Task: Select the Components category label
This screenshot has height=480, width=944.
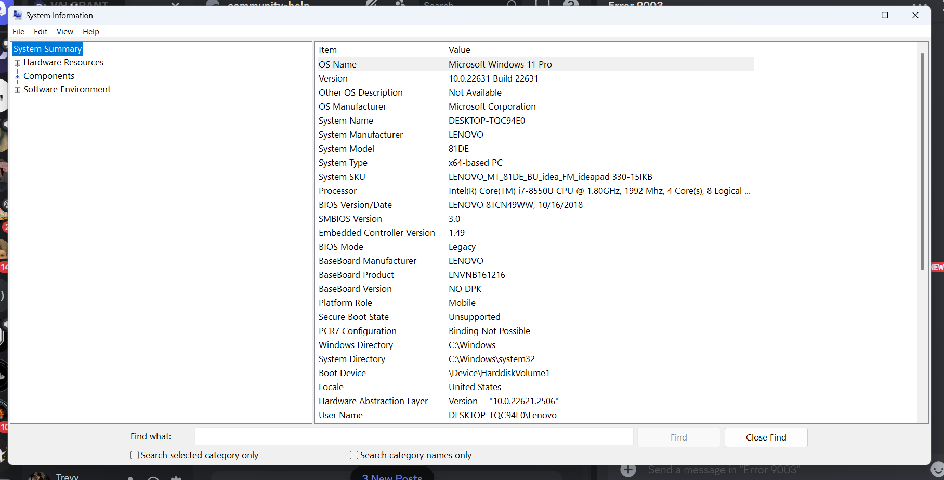Action: (49, 76)
